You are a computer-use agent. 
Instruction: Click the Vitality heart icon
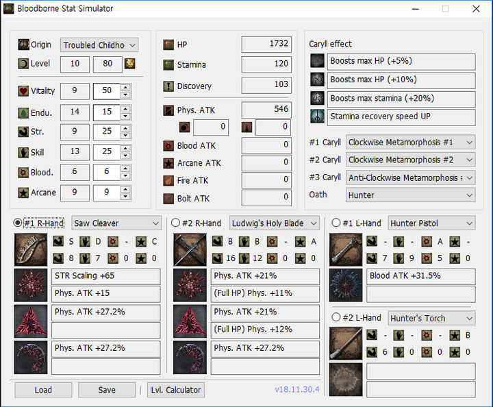pos(23,91)
